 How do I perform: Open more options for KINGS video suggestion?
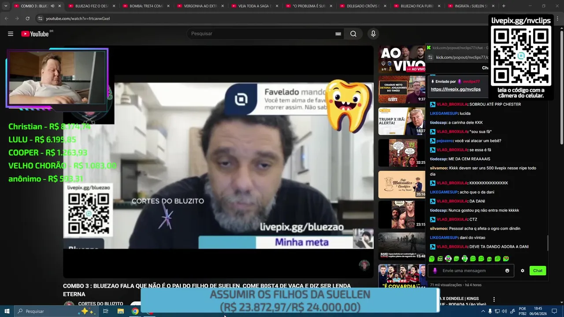click(494, 299)
